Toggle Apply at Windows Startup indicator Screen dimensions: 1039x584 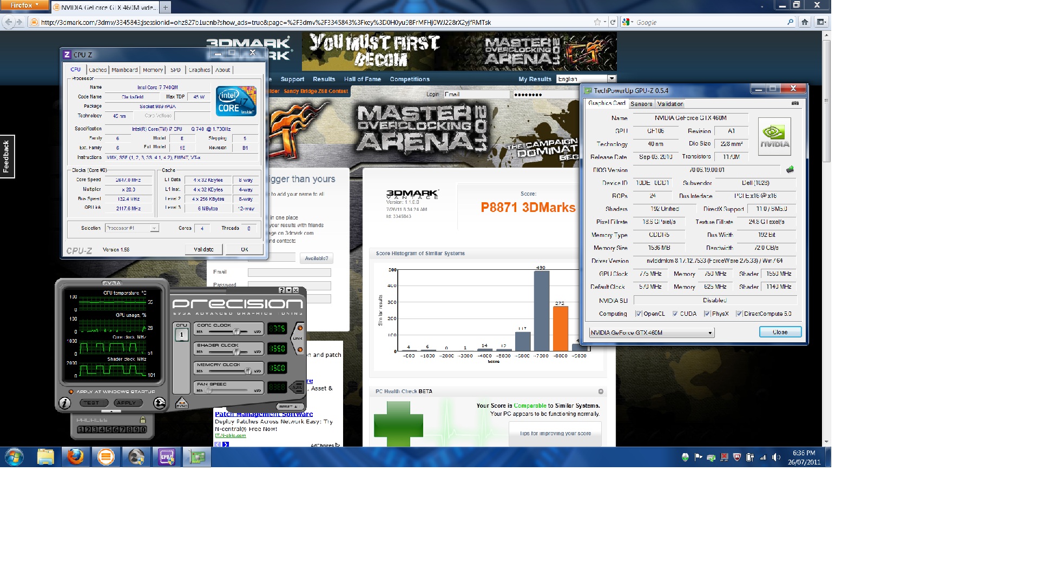(71, 391)
